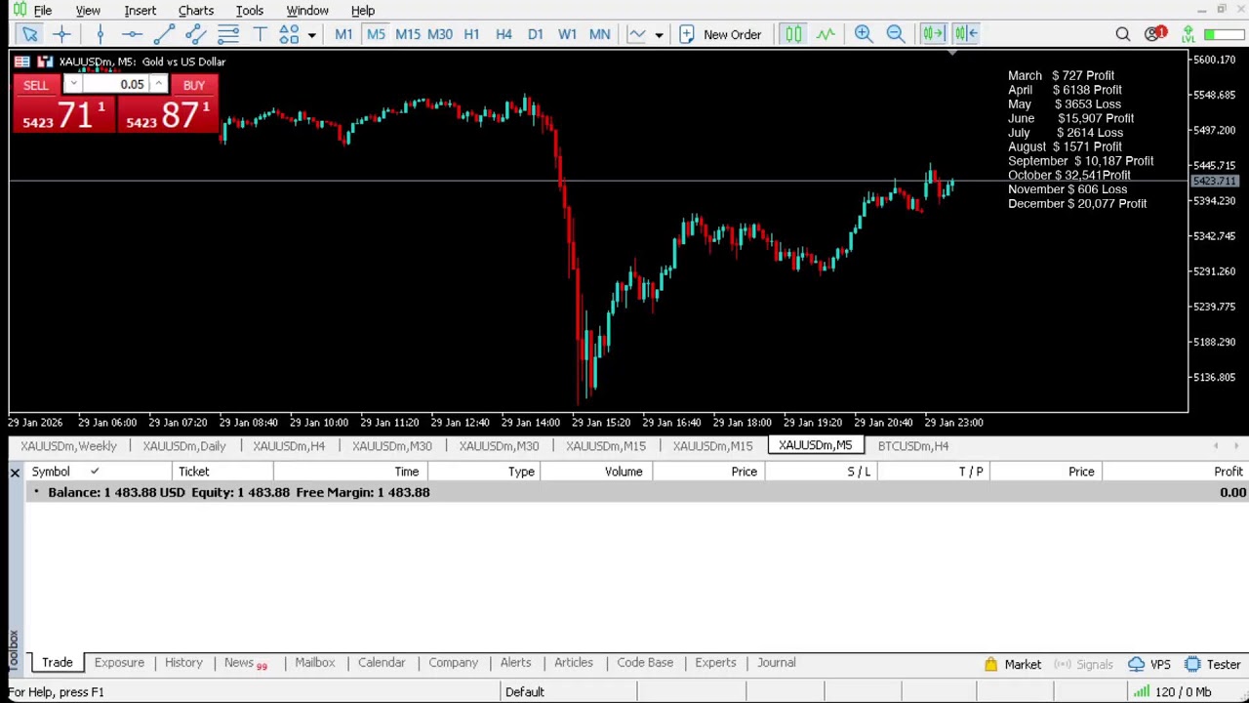Switch to M1 timeframe

[343, 34]
